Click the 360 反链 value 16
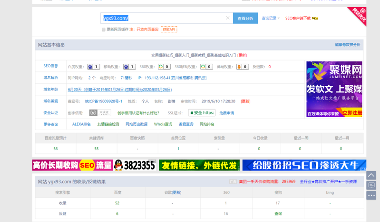The image size is (380, 222). tap(226, 214)
